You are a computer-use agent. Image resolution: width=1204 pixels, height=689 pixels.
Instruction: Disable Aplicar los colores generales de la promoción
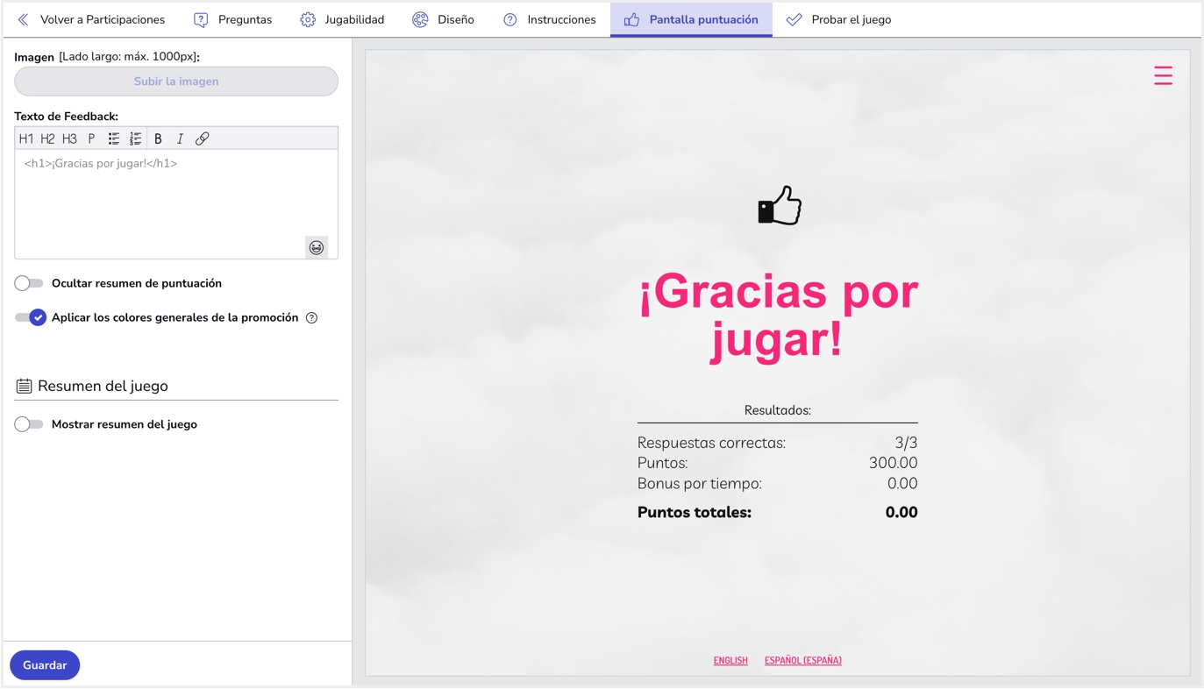30,317
